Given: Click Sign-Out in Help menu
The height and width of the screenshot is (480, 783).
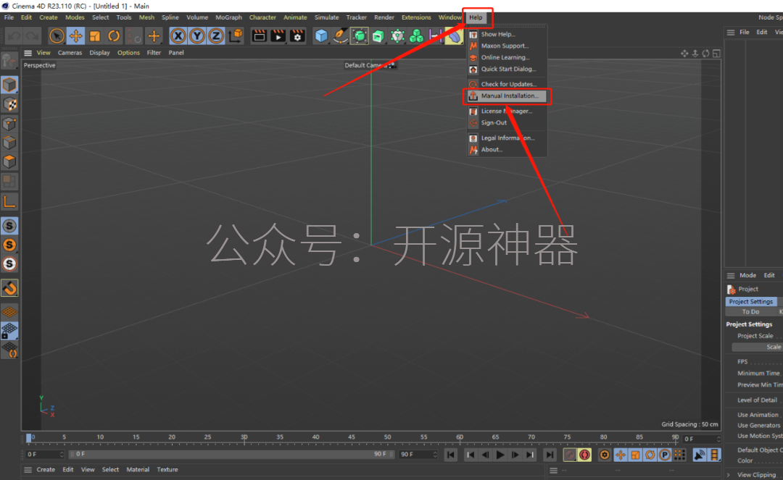Looking at the screenshot, I should [x=507, y=122].
